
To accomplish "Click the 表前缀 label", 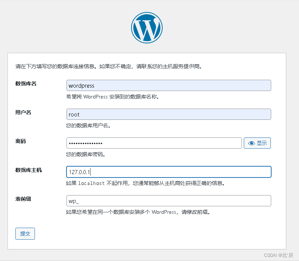I will pyautogui.click(x=23, y=199).
